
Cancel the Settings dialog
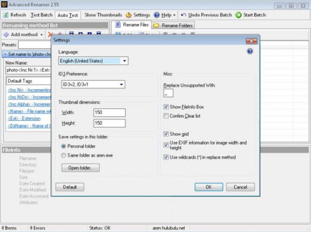[x=240, y=187]
